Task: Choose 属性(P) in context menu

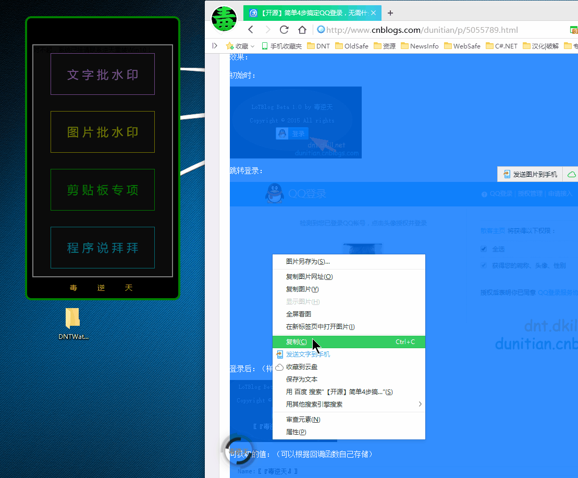Action: tap(349, 432)
